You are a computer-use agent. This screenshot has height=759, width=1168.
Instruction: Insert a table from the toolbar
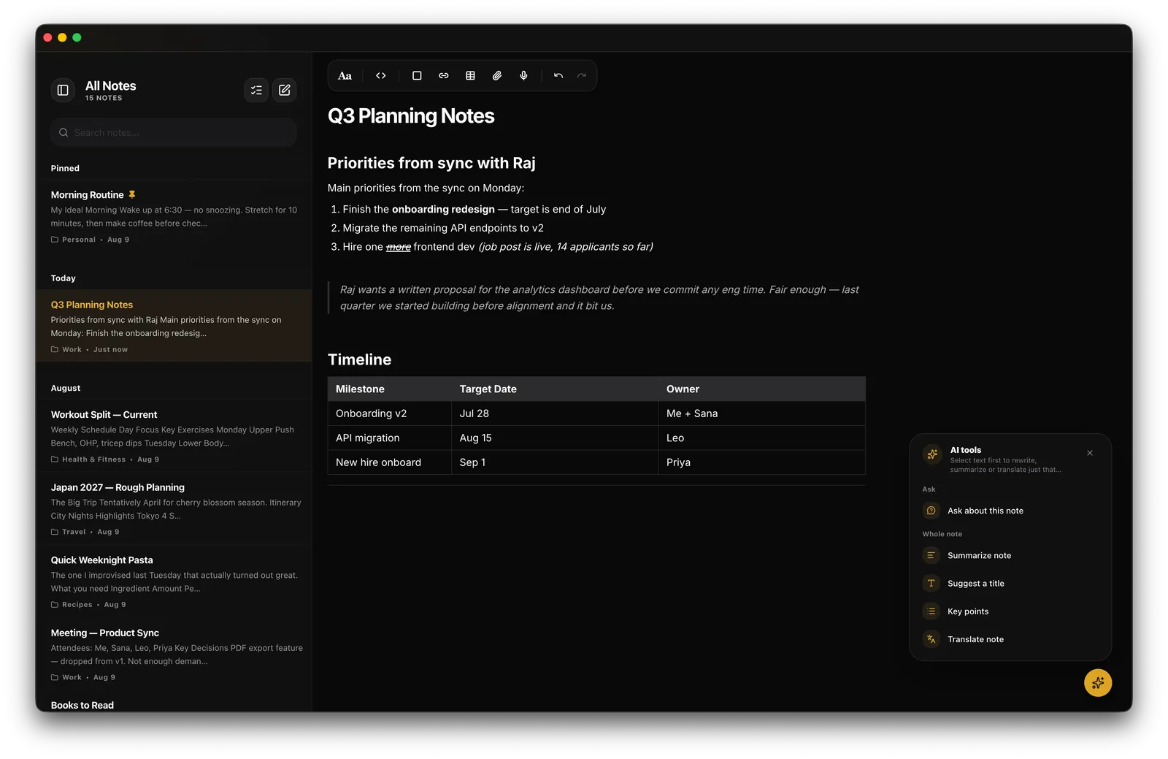[470, 76]
